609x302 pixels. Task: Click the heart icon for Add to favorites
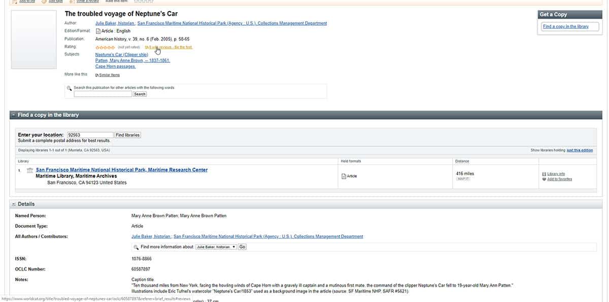[x=544, y=179]
